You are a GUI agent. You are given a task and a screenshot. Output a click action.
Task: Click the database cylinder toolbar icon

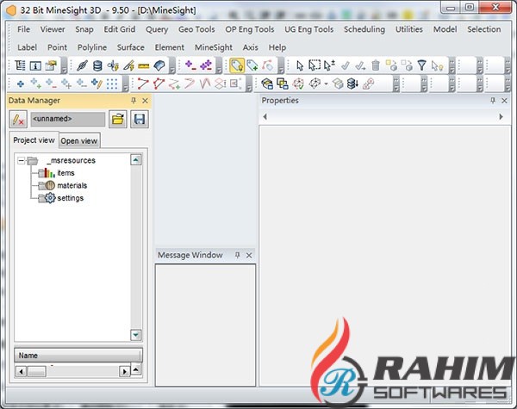[x=97, y=65]
